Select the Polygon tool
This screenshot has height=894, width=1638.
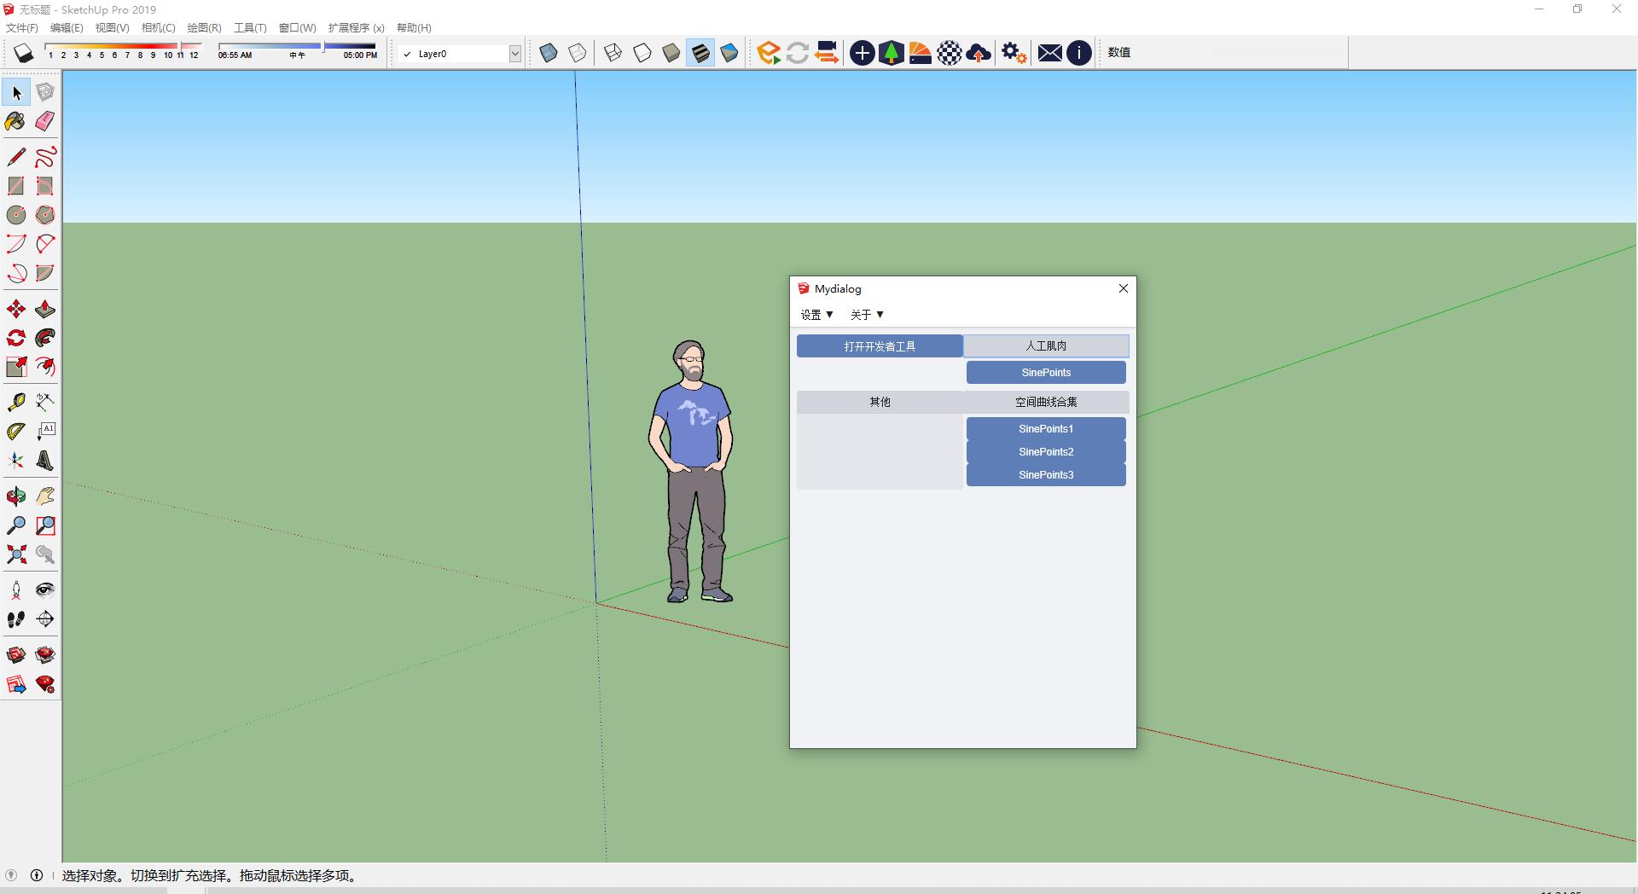pyautogui.click(x=45, y=215)
